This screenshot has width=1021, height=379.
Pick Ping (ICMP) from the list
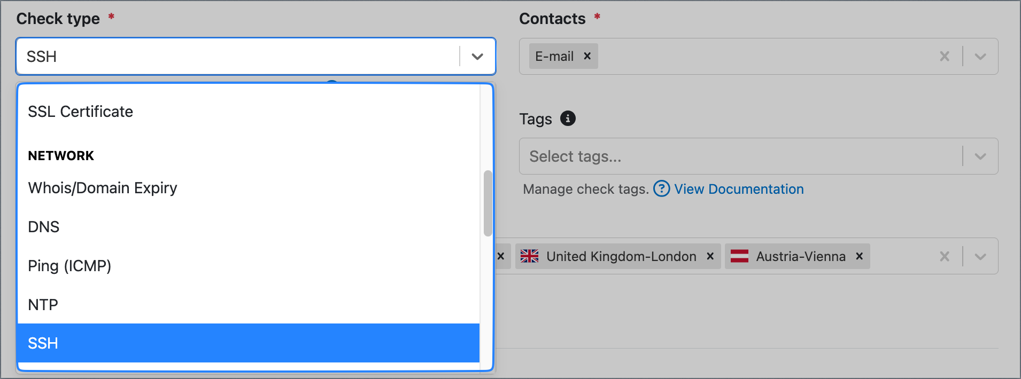click(249, 266)
